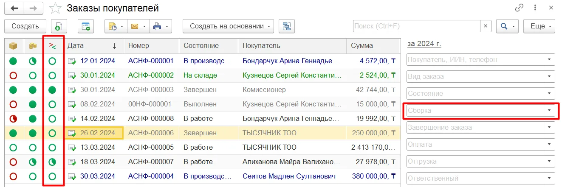
Task: Click assembly status circle for АСНФ-000007
Action: point(52,162)
